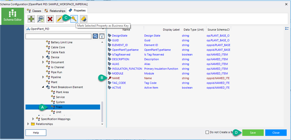Screen dimensions: 291x140
Task: Click the red key icon beside NAME
Action: (110, 78)
